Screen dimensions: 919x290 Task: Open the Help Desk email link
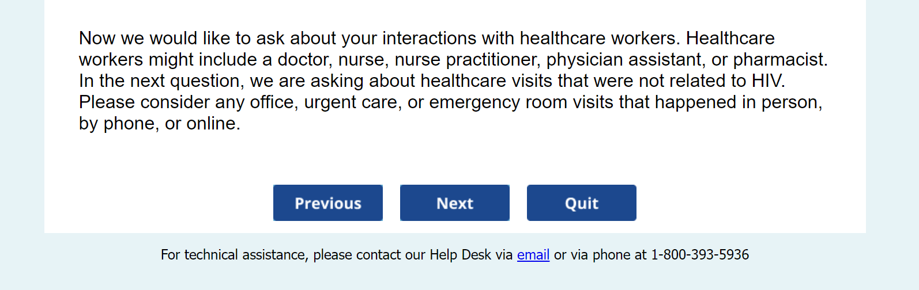pos(533,255)
